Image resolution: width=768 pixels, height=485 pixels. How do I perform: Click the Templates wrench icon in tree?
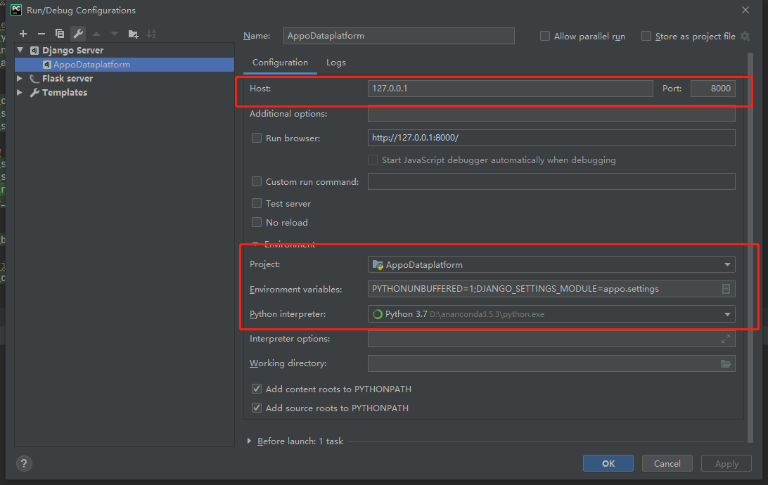pyautogui.click(x=34, y=93)
